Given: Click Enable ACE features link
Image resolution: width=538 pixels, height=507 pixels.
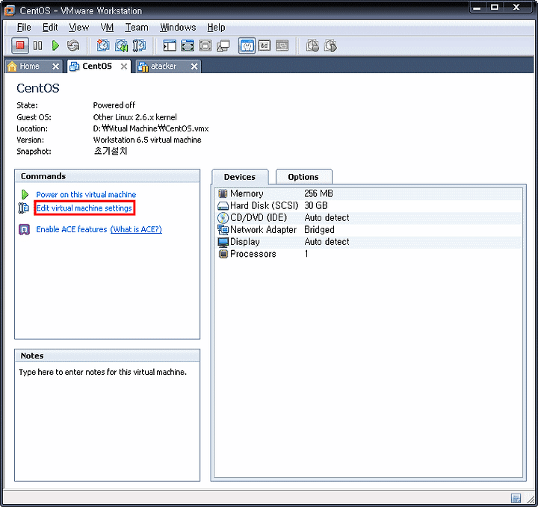Looking at the screenshot, I should [72, 229].
